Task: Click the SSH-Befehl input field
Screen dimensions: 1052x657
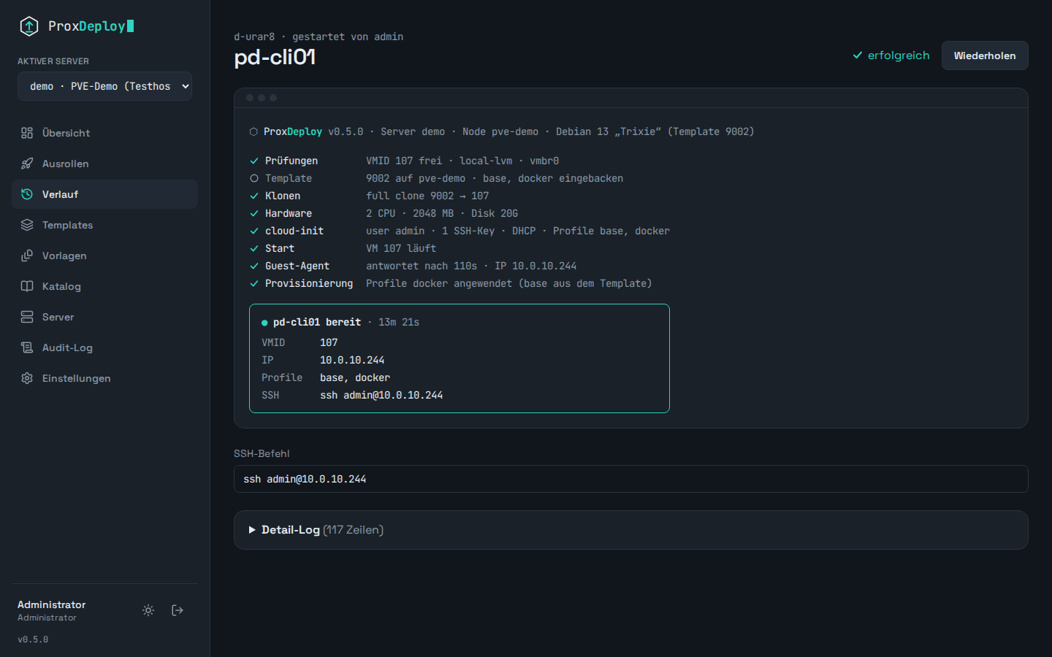Action: tap(631, 479)
